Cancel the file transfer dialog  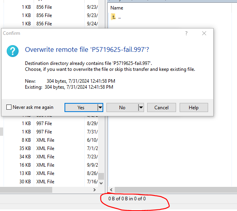point(161,108)
